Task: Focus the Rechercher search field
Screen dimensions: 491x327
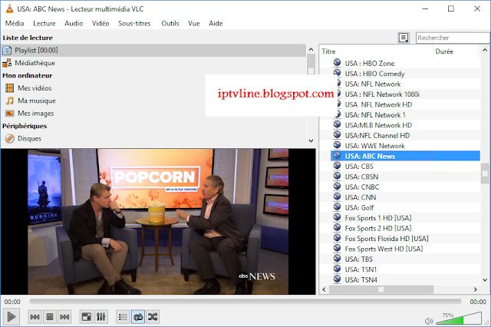Action: (x=453, y=38)
